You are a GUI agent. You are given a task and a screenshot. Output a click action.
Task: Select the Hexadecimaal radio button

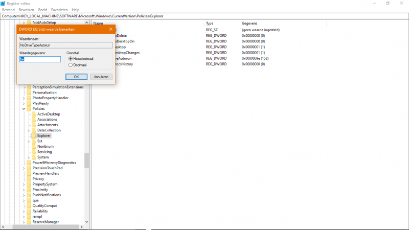point(71,59)
